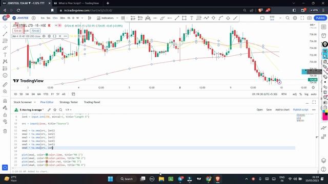Open the layout setup square icon
The image size is (328, 184).
pyautogui.click(x=262, y=18)
